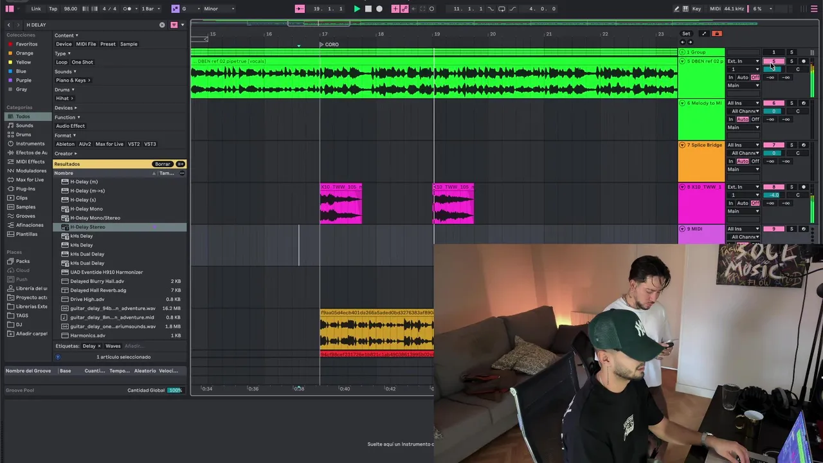Click the optimize arrangement height icon
823x463 pixels.
(x=703, y=33)
